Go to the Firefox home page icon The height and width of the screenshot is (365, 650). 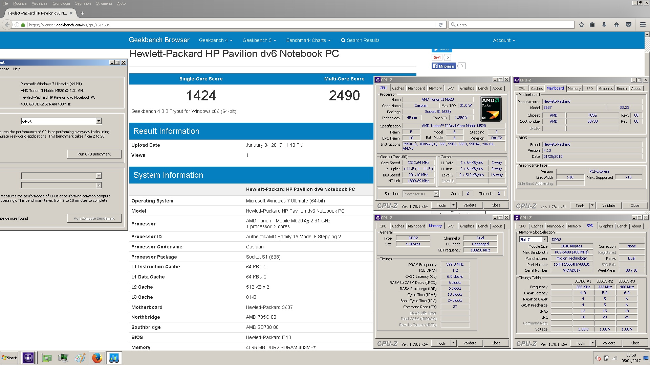(616, 25)
